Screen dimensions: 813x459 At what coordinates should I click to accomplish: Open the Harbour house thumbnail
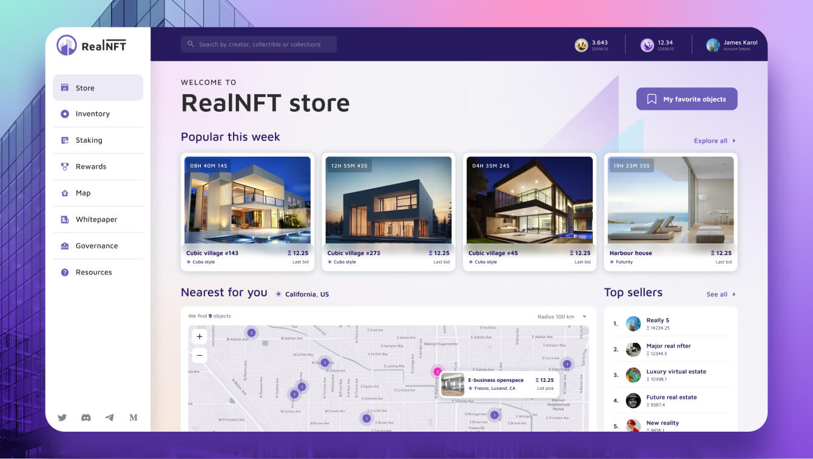670,200
